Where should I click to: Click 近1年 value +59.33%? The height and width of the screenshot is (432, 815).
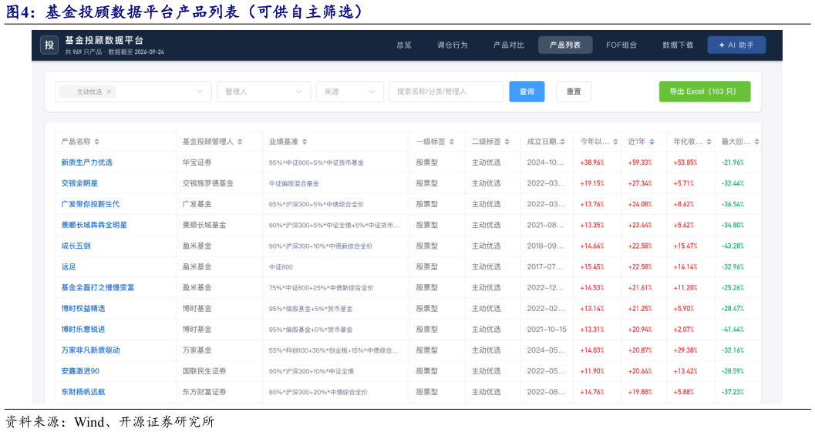[x=640, y=162]
